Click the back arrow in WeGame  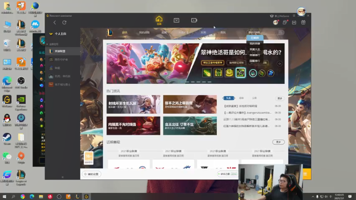click(x=55, y=22)
